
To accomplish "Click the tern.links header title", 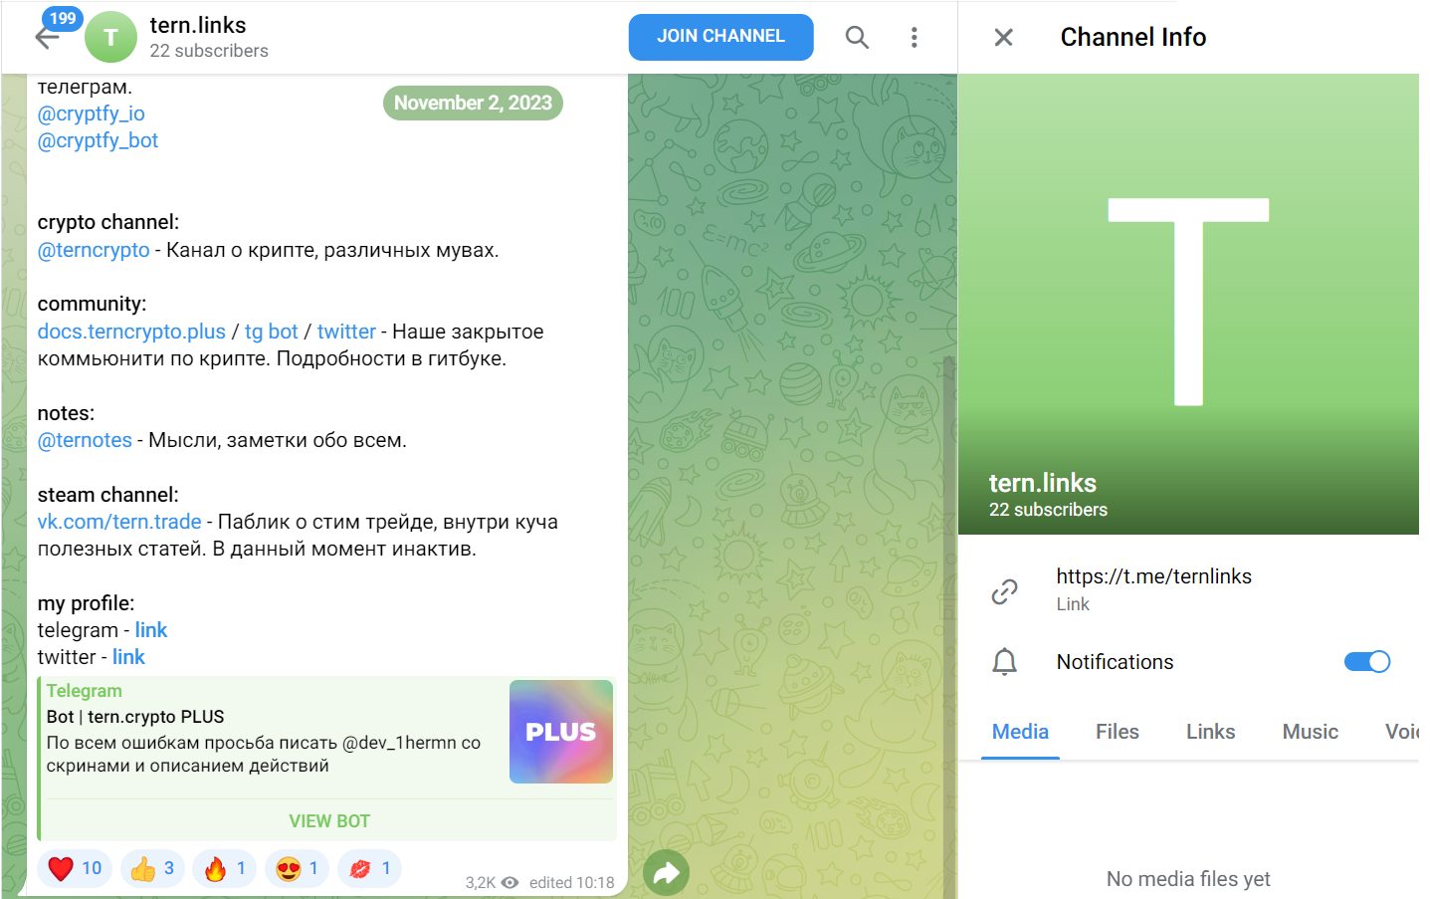I will [x=198, y=25].
